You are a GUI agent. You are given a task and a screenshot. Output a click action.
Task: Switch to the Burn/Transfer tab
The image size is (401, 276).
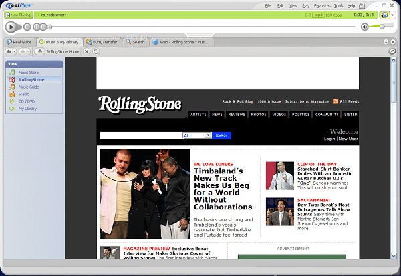(x=102, y=42)
